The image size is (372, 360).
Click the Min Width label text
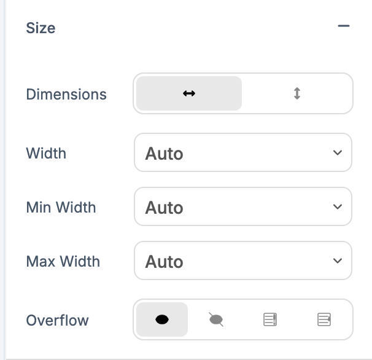click(x=61, y=208)
